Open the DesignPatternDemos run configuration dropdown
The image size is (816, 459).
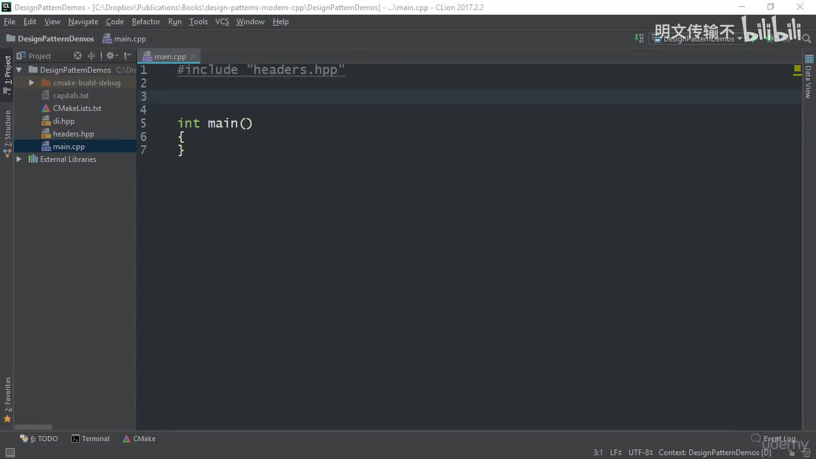(697, 39)
